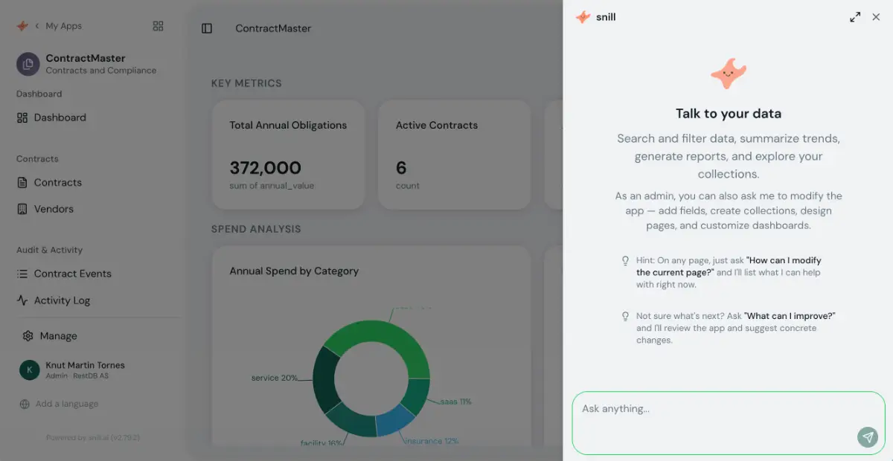Click the Manage gear icon

(28, 336)
